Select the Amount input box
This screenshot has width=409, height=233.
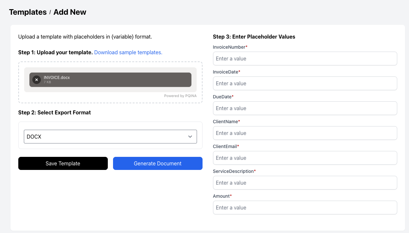[305, 208]
